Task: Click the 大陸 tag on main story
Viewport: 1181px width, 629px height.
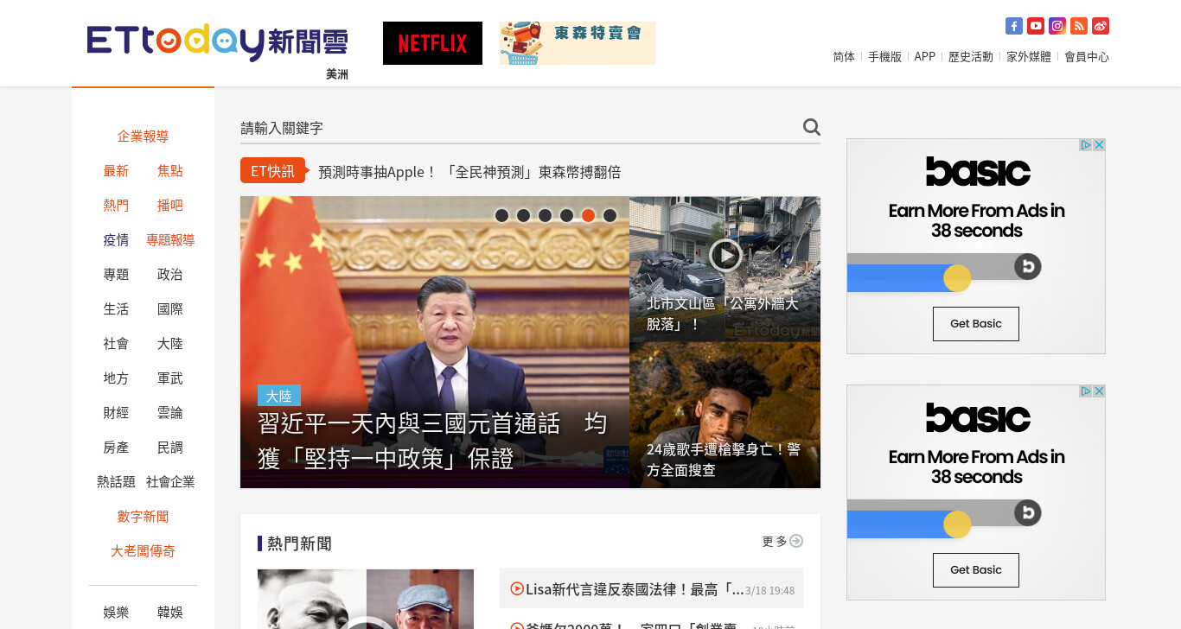Action: 278,396
